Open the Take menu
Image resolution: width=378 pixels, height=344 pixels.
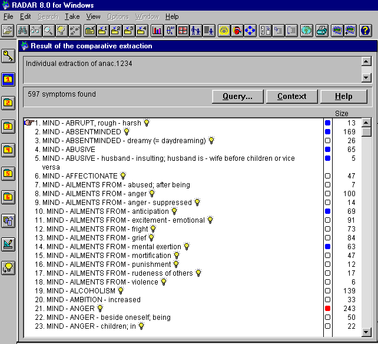coord(72,16)
